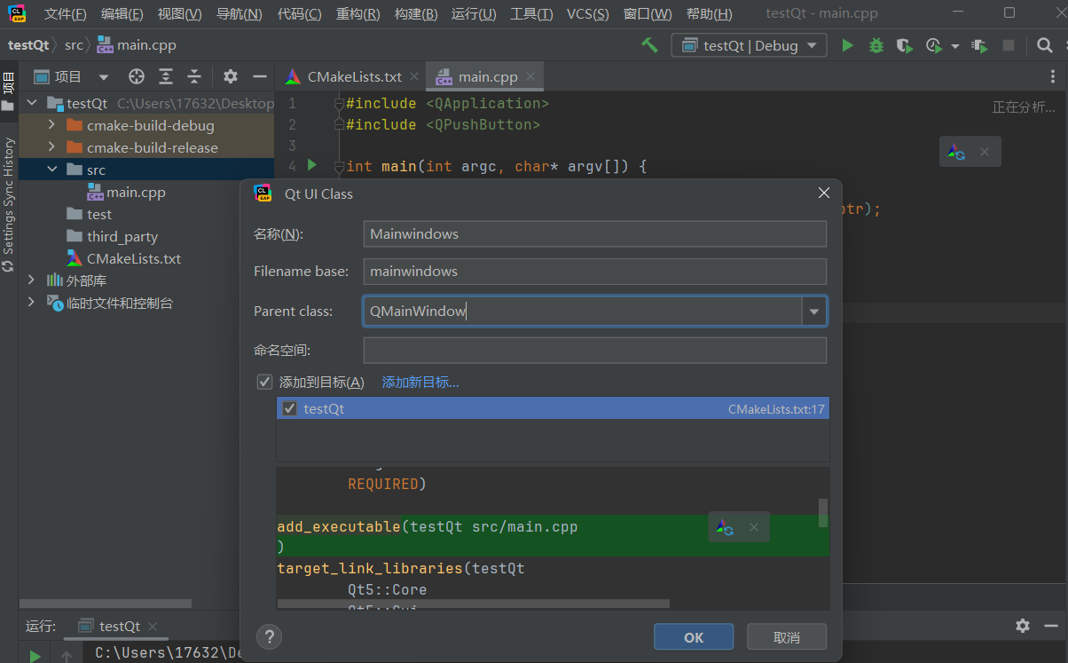1068x663 pixels.
Task: Hide the project panel with minus icon
Action: pos(259,76)
